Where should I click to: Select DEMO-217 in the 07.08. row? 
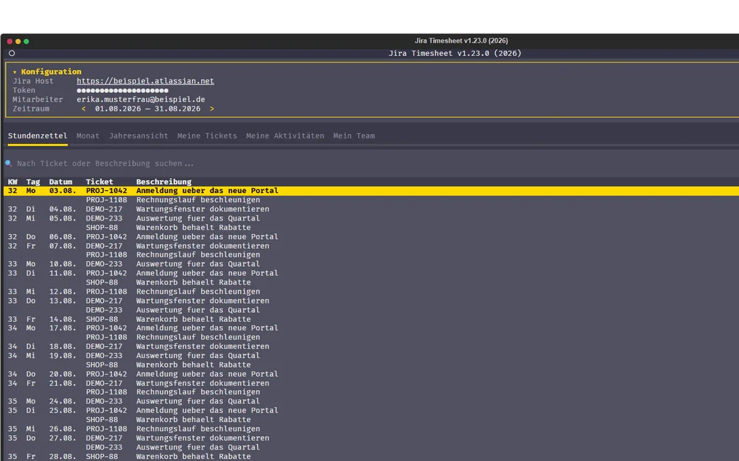[104, 246]
